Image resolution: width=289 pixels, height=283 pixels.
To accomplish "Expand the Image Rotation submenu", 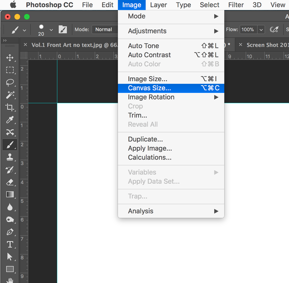I will pyautogui.click(x=171, y=97).
